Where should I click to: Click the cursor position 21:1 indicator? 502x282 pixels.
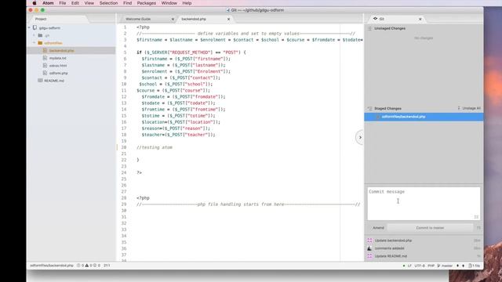point(107,266)
